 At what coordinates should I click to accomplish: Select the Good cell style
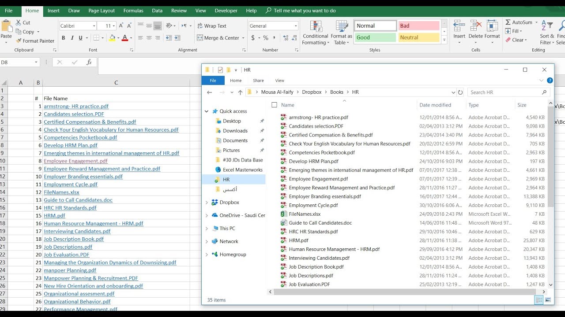coord(376,38)
